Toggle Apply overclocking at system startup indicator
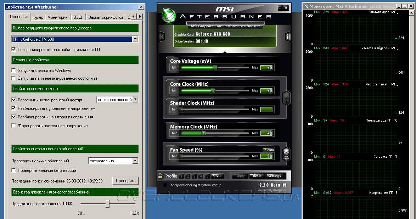 pos(165,185)
